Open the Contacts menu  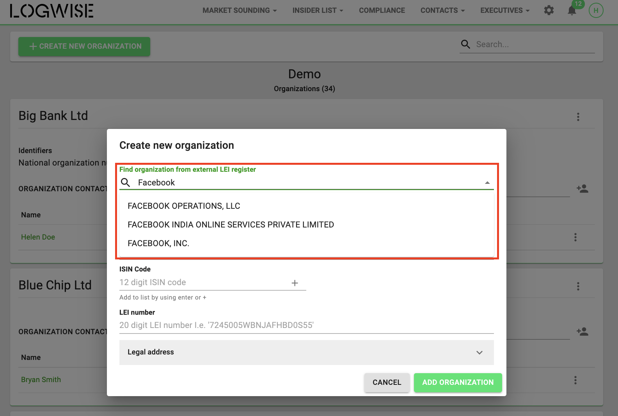click(442, 11)
